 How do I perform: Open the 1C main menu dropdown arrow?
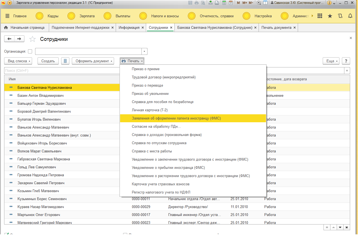(x=10, y=3)
